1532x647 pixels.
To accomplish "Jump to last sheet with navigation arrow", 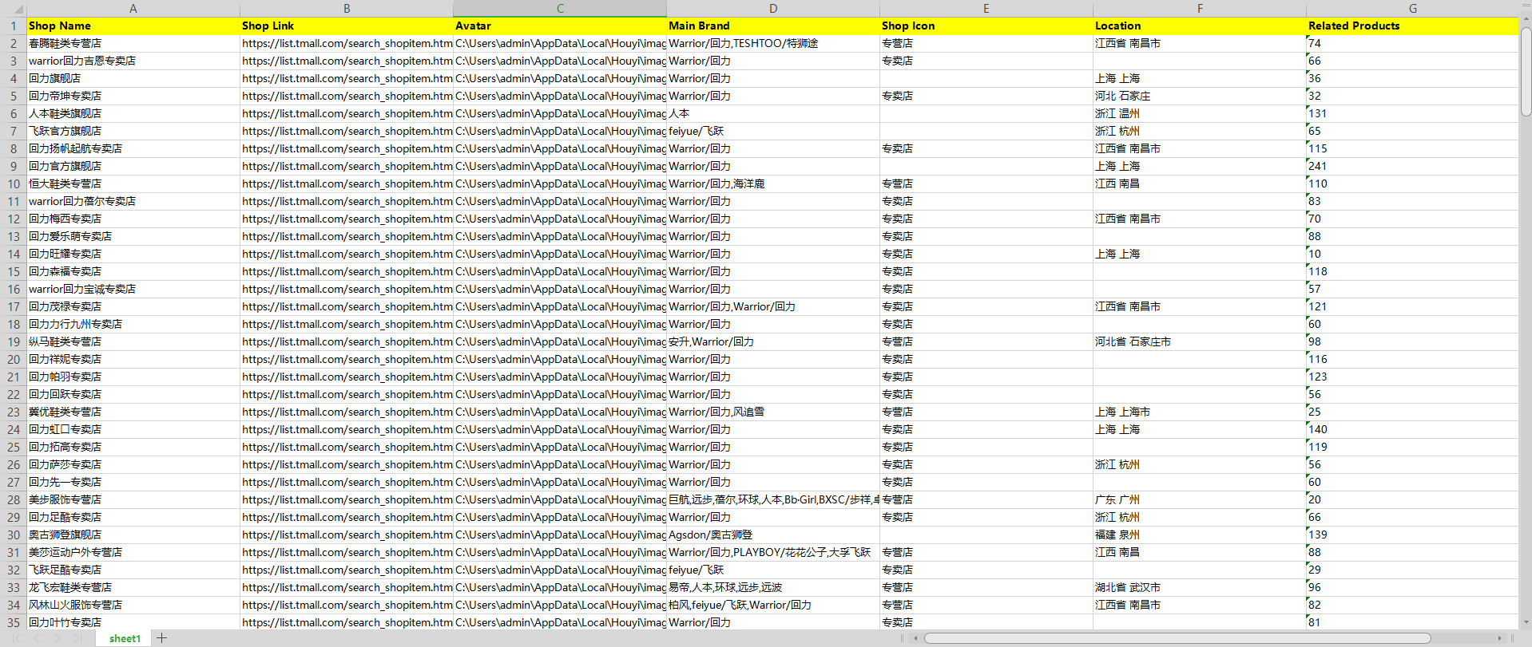I will [78, 638].
